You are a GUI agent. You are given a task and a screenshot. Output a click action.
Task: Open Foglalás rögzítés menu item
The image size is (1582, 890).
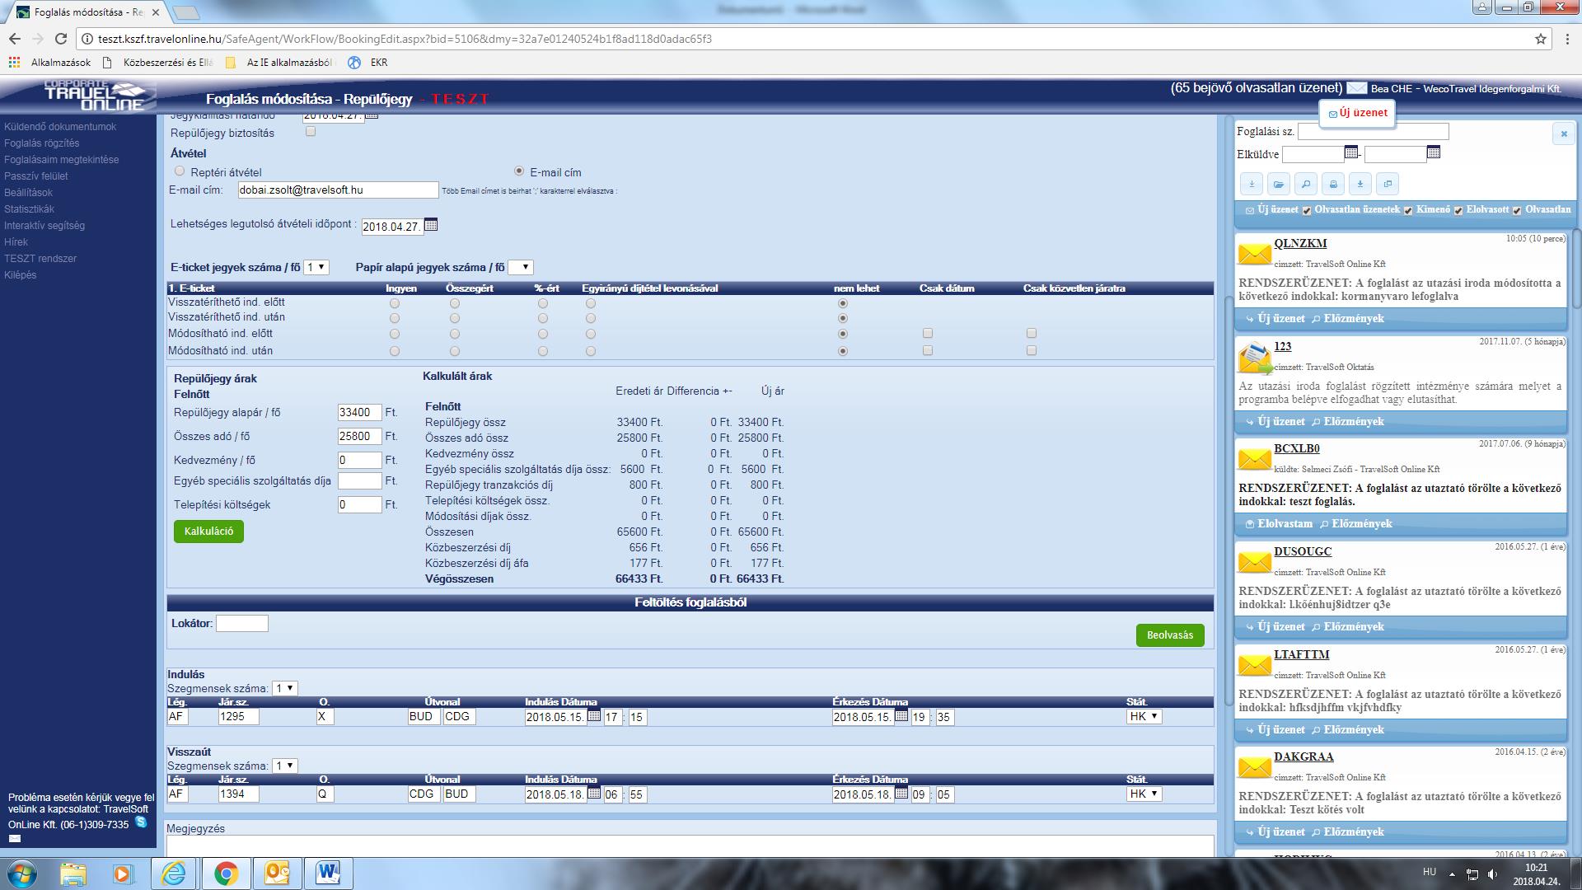41,143
